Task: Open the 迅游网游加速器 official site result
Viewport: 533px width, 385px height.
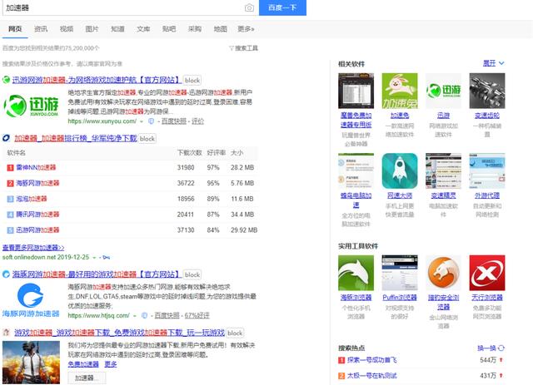Action: pos(96,80)
